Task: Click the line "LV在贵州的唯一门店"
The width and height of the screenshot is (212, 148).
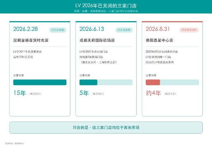Action: click(x=158, y=57)
